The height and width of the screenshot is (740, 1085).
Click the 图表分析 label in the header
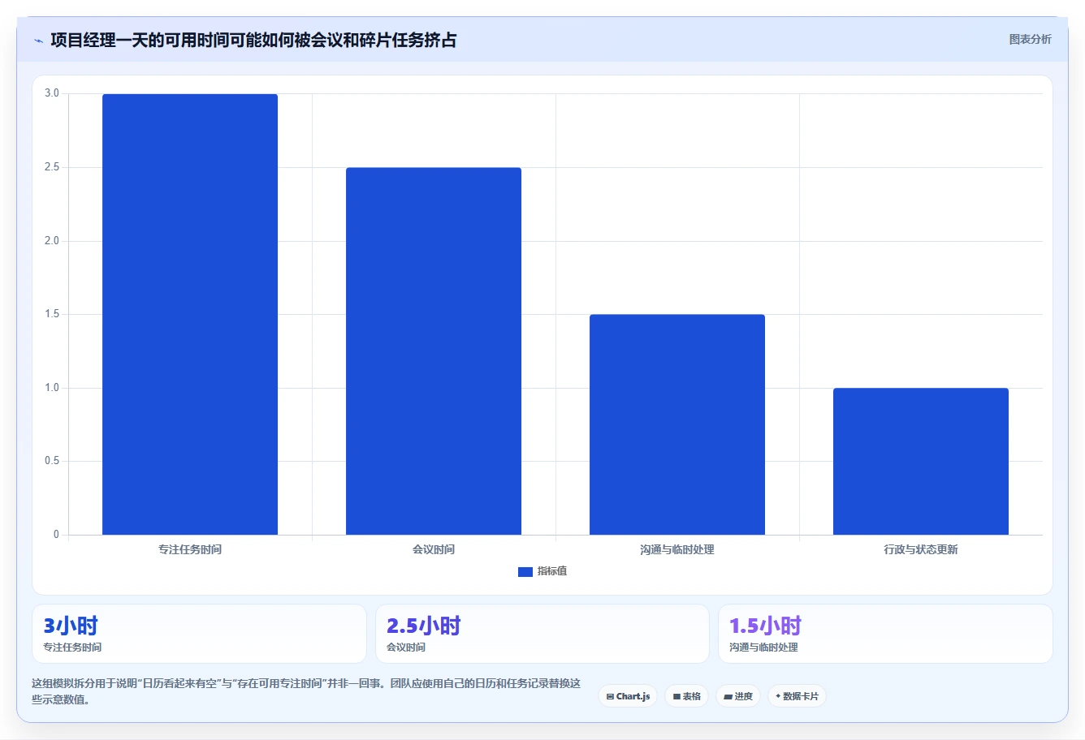[x=1030, y=39]
